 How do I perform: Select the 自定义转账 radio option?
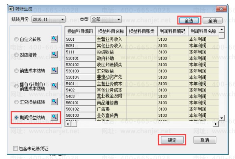16,39
